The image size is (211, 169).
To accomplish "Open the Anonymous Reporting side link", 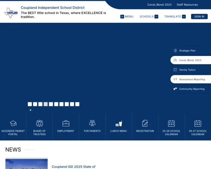I will (191, 79).
